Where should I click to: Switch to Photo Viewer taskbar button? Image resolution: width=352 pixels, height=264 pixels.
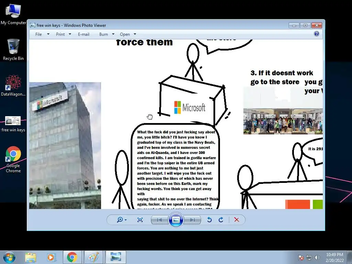(115, 257)
